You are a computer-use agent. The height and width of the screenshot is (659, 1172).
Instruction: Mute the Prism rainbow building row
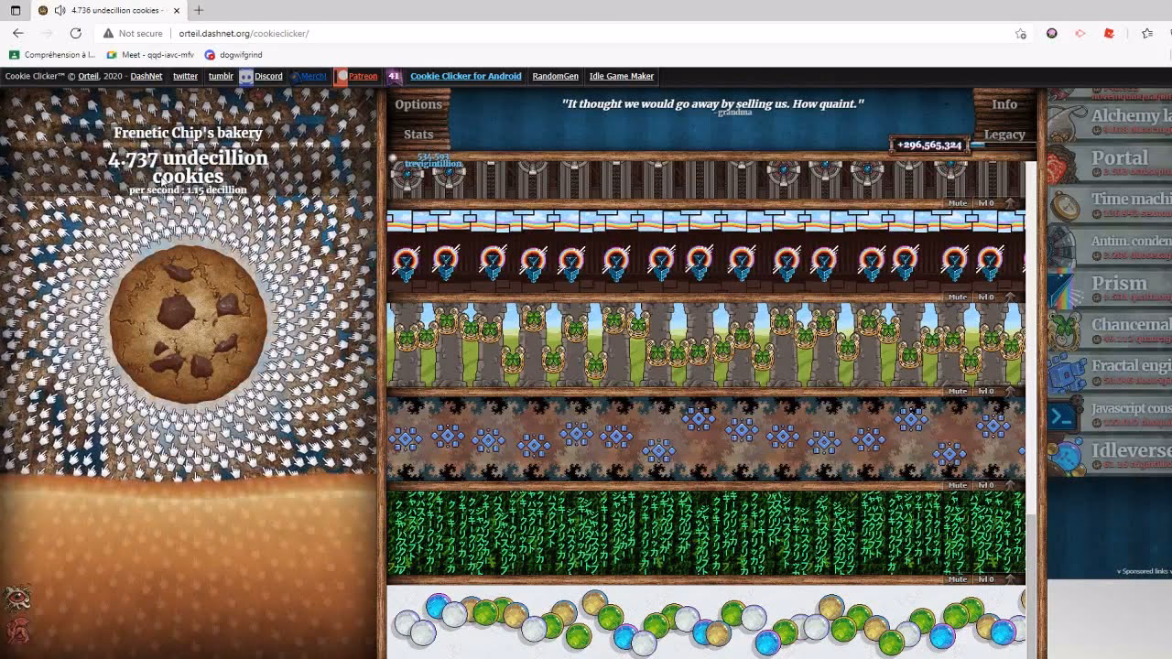point(957,297)
